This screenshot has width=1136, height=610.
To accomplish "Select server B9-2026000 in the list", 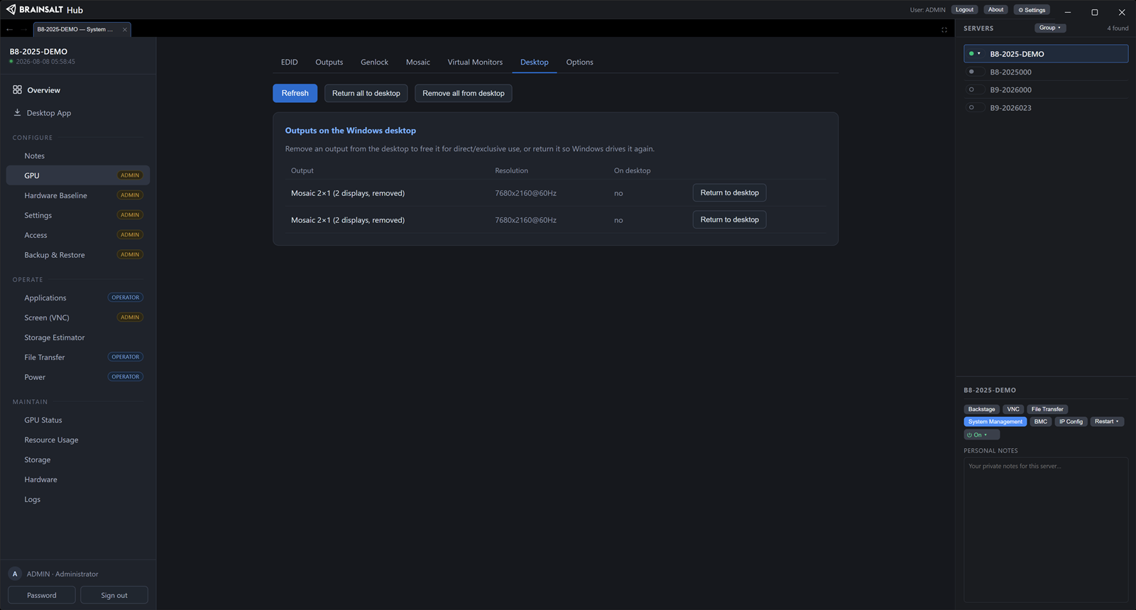I will pyautogui.click(x=1046, y=89).
